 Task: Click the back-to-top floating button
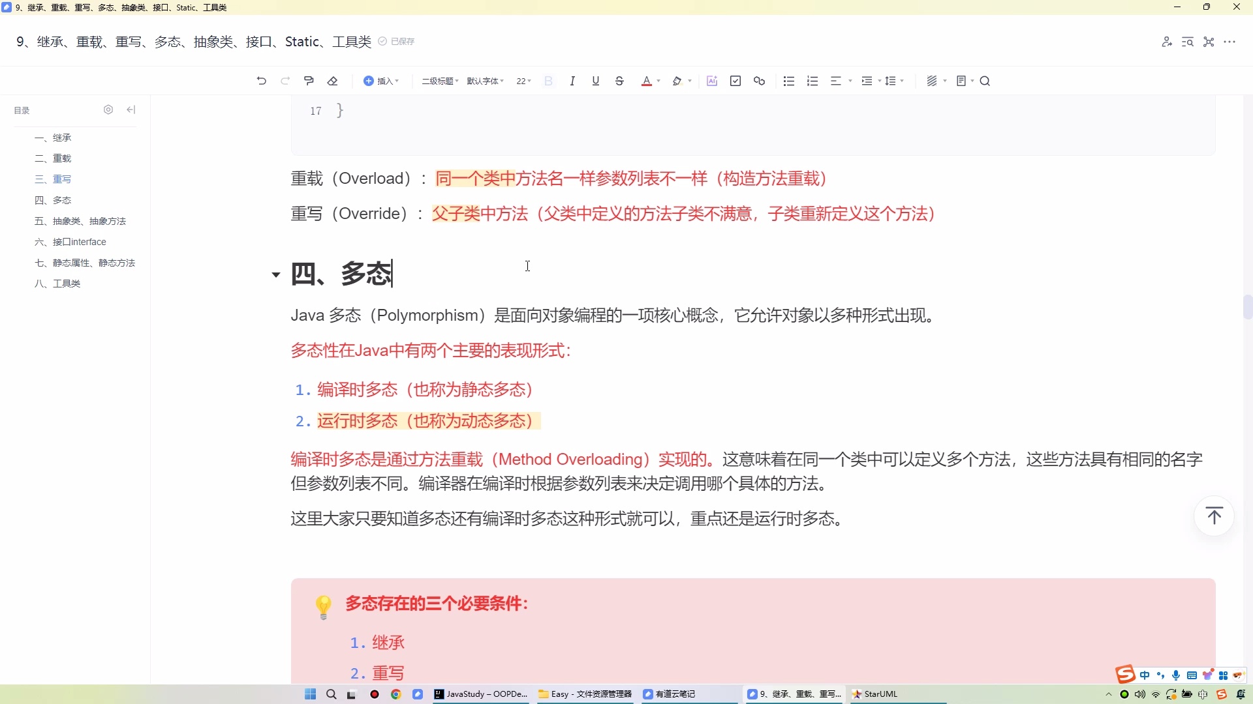coord(1214,516)
